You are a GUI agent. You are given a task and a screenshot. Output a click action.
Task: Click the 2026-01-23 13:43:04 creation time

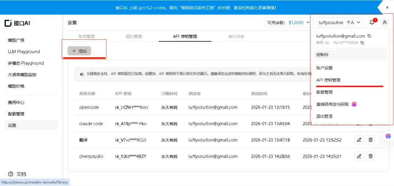[270, 124]
